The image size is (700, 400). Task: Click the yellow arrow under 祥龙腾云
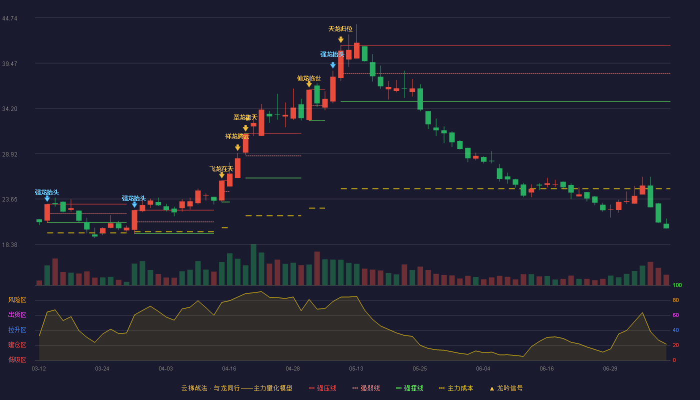(x=237, y=147)
